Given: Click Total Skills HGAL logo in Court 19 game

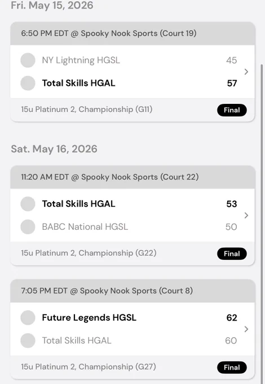Looking at the screenshot, I should tap(28, 83).
